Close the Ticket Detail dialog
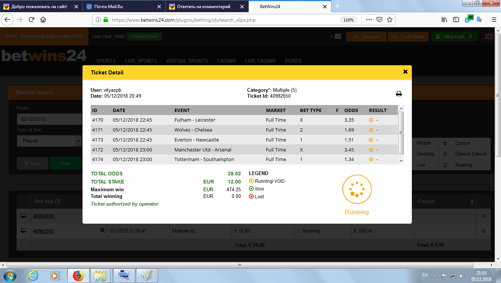Screen dimensions: 501x283 click(x=405, y=72)
